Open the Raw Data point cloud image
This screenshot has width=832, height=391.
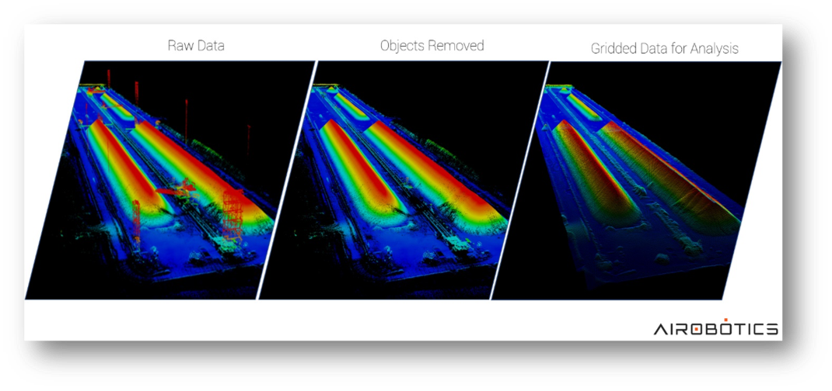(x=170, y=180)
